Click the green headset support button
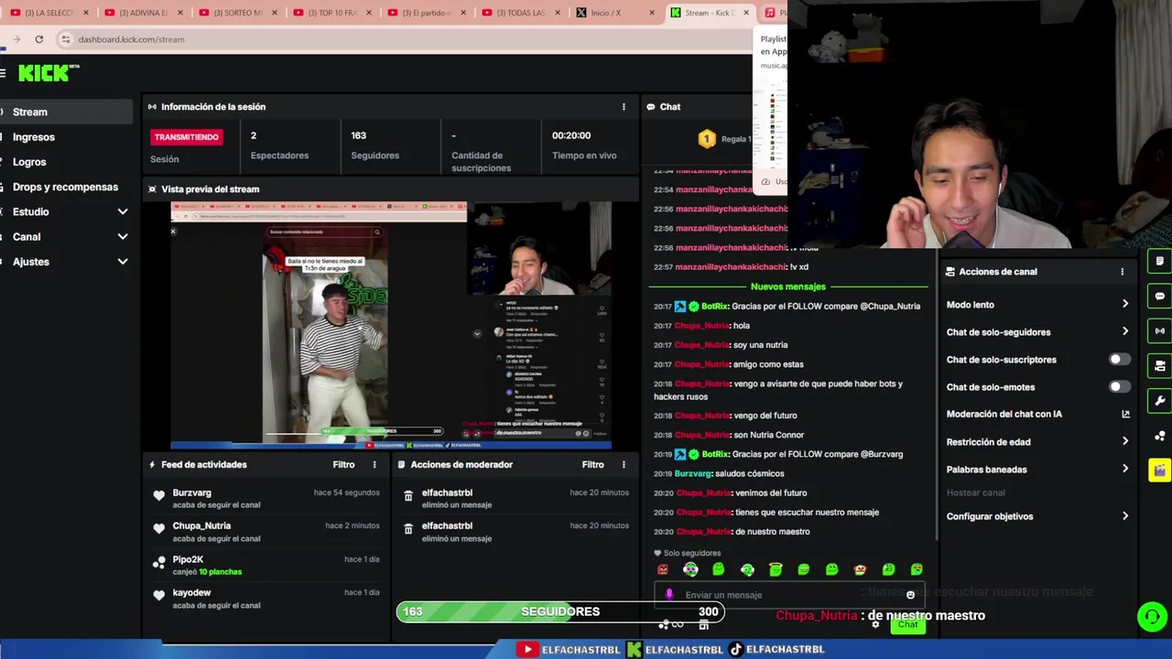This screenshot has width=1172, height=659. coord(1152,616)
